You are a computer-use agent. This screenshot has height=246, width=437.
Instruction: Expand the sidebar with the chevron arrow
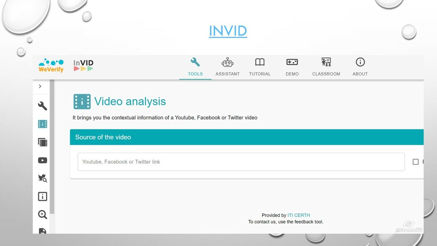click(x=40, y=86)
